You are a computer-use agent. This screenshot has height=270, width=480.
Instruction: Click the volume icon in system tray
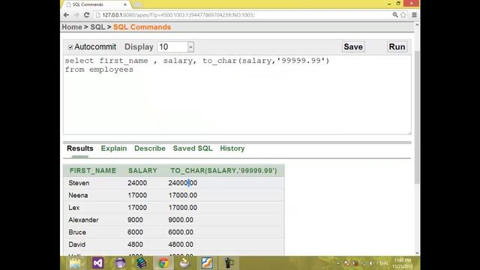(371, 263)
